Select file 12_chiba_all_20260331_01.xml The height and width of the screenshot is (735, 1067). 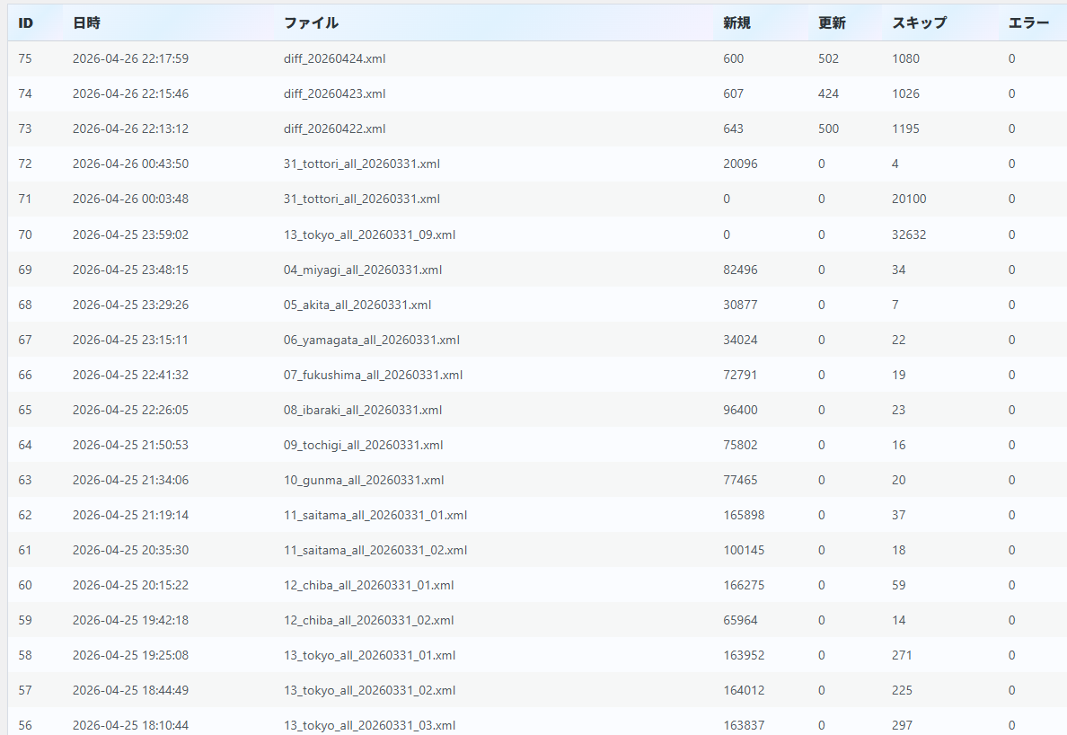[x=368, y=585]
